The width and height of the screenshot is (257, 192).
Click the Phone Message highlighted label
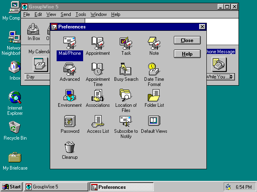[221, 52]
